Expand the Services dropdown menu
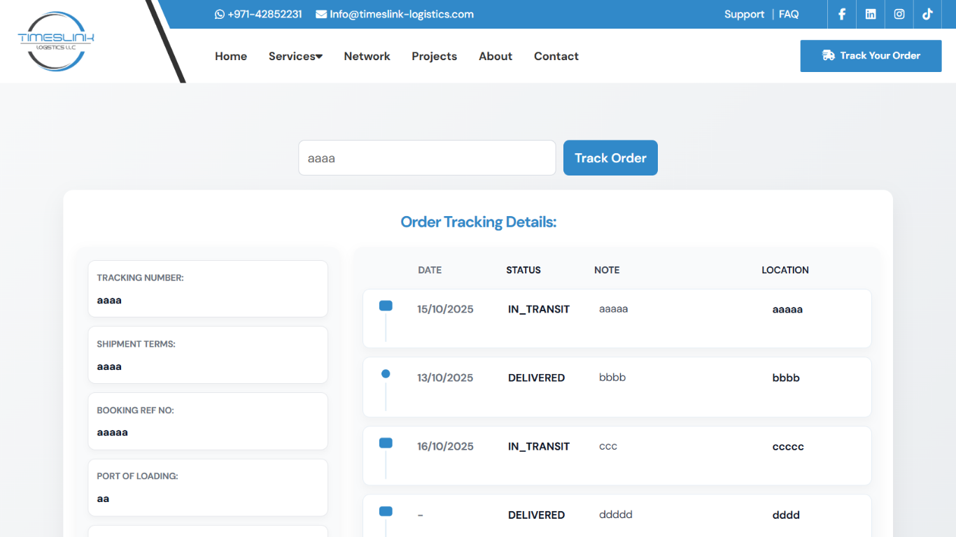956x537 pixels. tap(295, 56)
